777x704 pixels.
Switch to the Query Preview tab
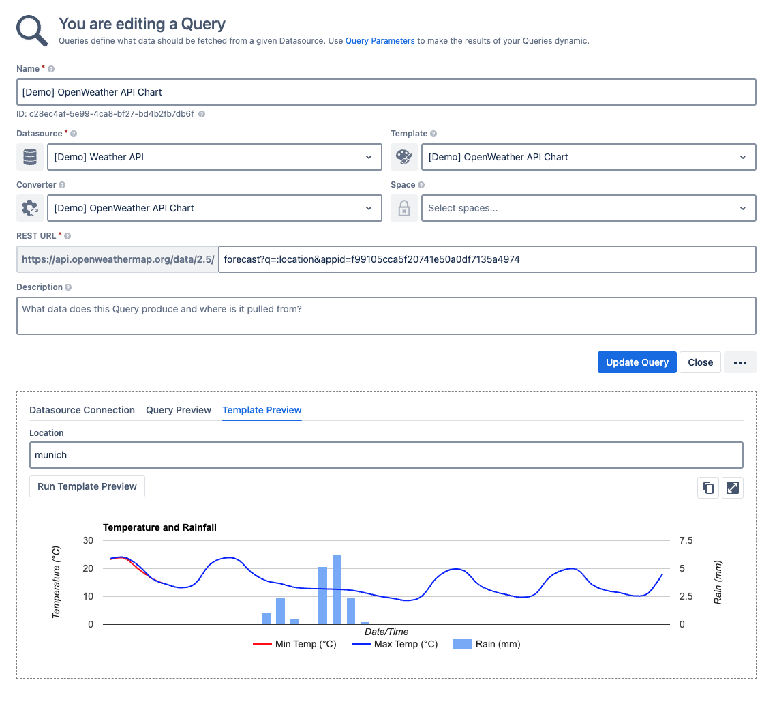pos(179,410)
